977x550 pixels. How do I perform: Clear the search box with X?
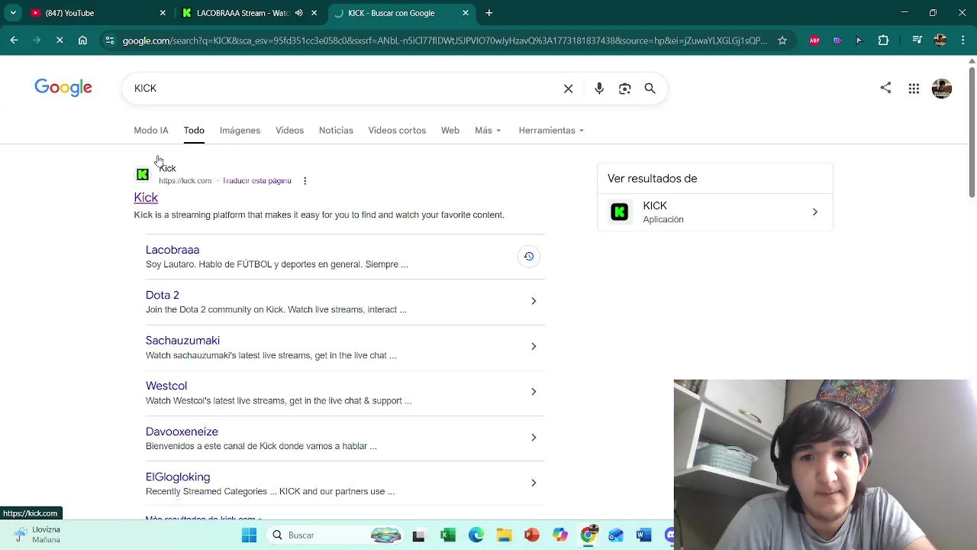pyautogui.click(x=568, y=89)
